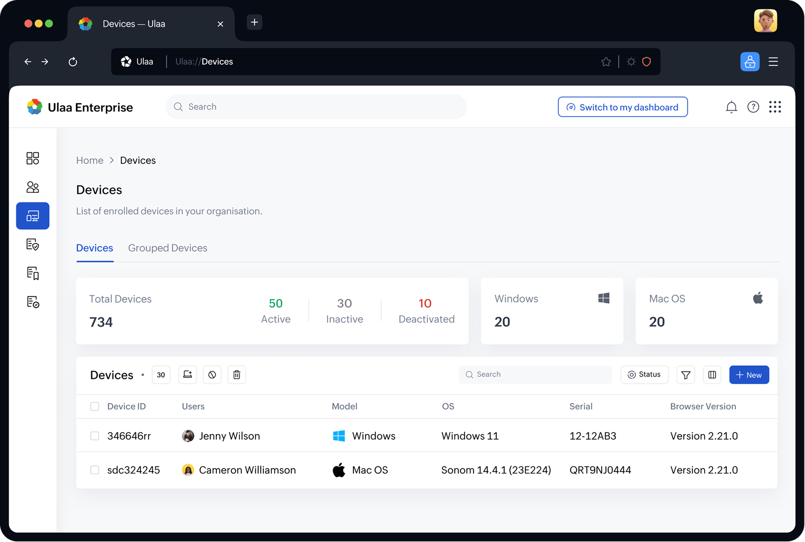Click the Windows device count card
The width and height of the screenshot is (805, 542).
552,311
